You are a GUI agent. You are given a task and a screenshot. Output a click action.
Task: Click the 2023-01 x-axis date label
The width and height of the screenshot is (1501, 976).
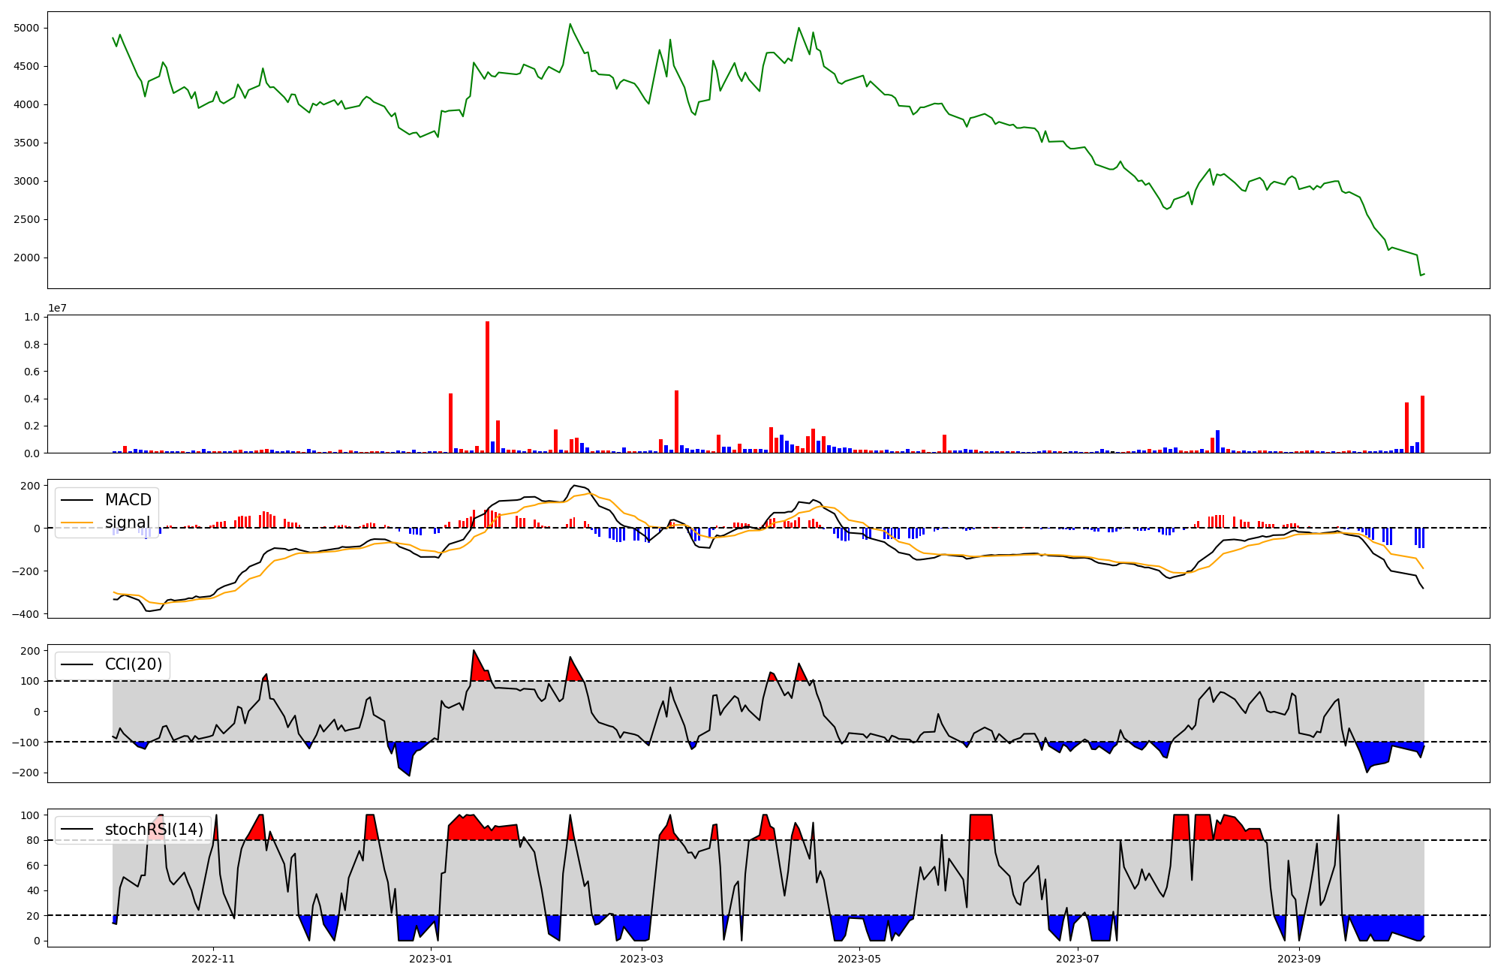coord(432,959)
